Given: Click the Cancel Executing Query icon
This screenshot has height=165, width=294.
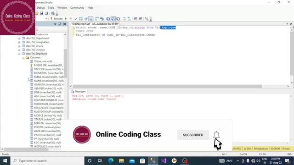Looking at the screenshot, I should tap(71, 18).
